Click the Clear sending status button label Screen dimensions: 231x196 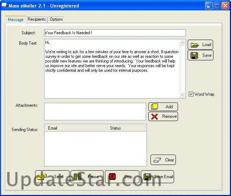click(169, 160)
